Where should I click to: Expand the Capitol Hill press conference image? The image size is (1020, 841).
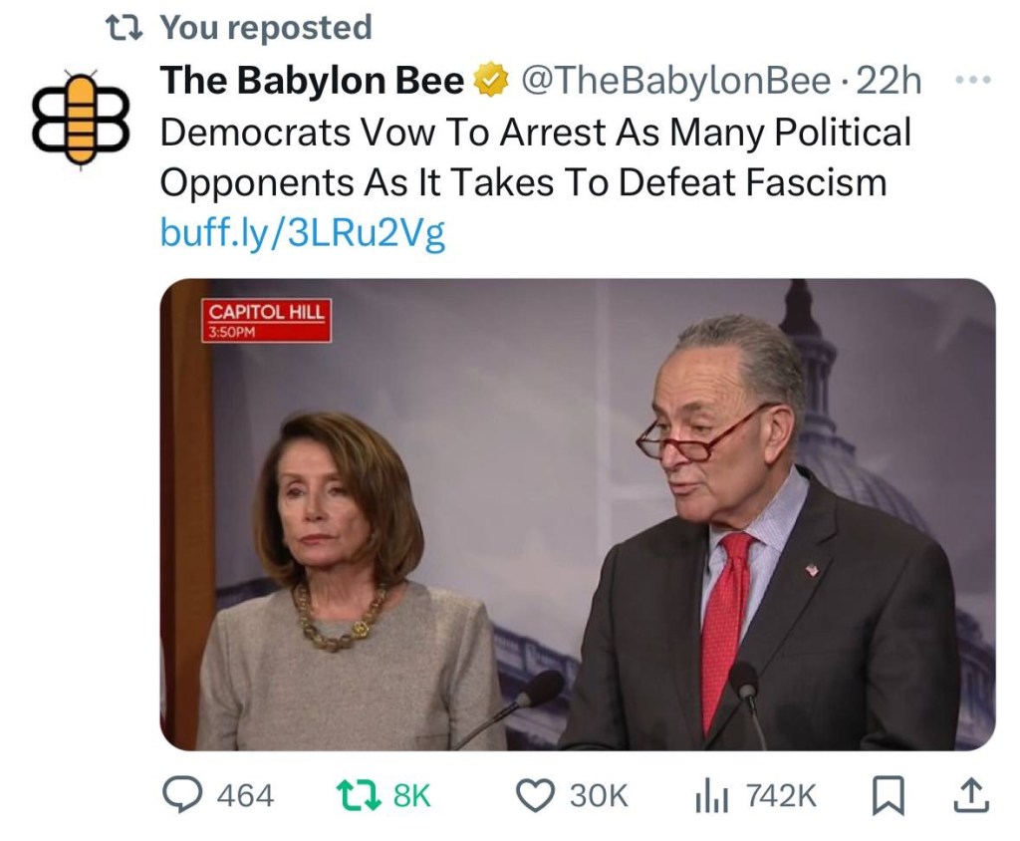click(578, 513)
